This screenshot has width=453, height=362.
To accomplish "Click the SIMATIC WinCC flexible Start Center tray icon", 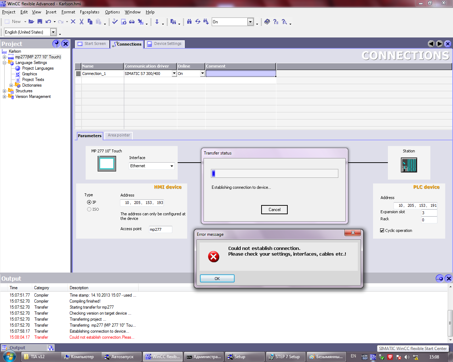I will [x=373, y=357].
